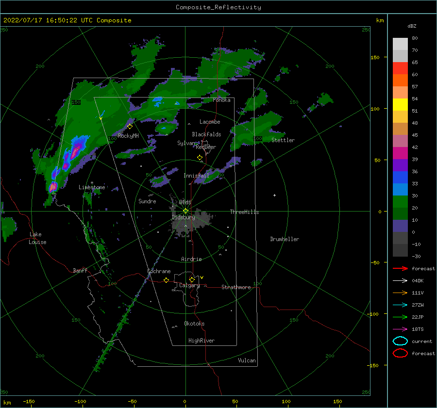Click the yellow diamond marker above Calgary
The width and height of the screenshot is (437, 408).
coord(192,279)
